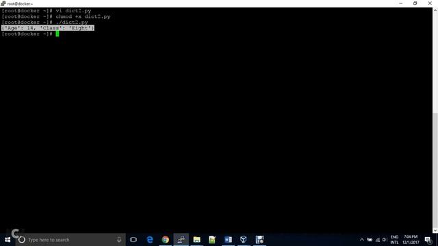Open the clock showing 7:04 PM

point(411,240)
